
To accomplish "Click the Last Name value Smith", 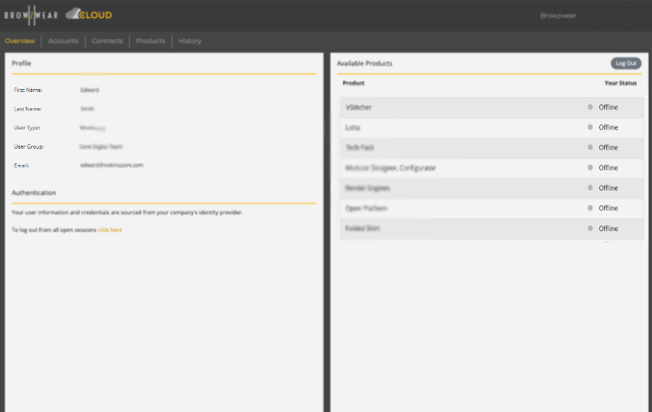I will [87, 109].
